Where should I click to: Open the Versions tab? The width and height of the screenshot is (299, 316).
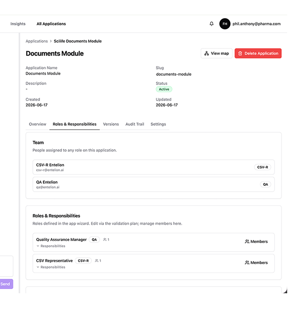point(111,124)
